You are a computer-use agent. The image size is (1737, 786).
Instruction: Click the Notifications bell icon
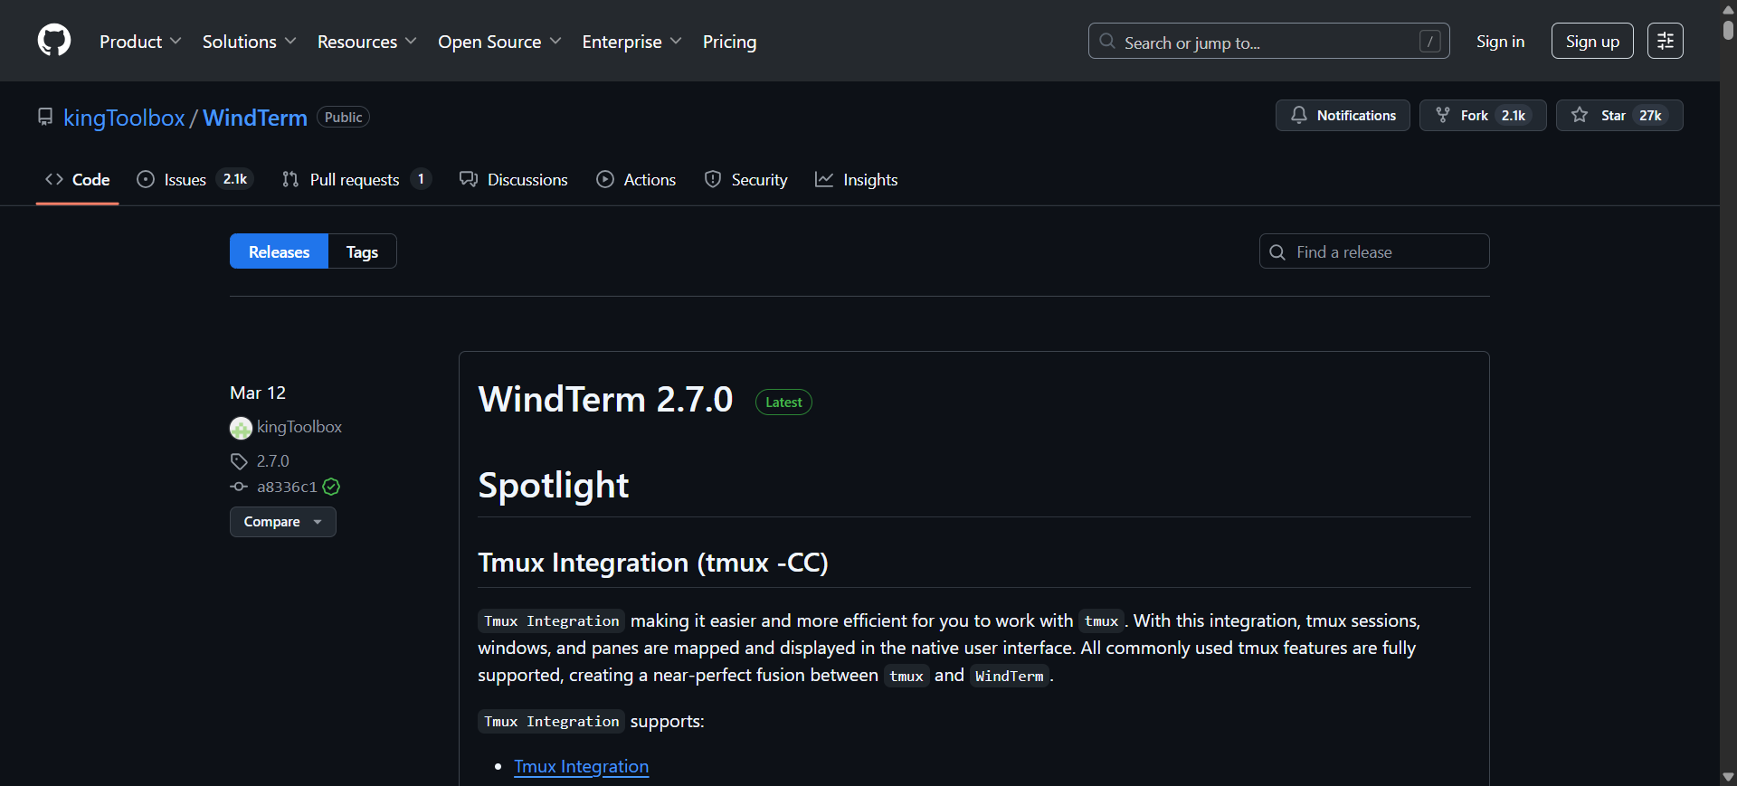pyautogui.click(x=1299, y=115)
